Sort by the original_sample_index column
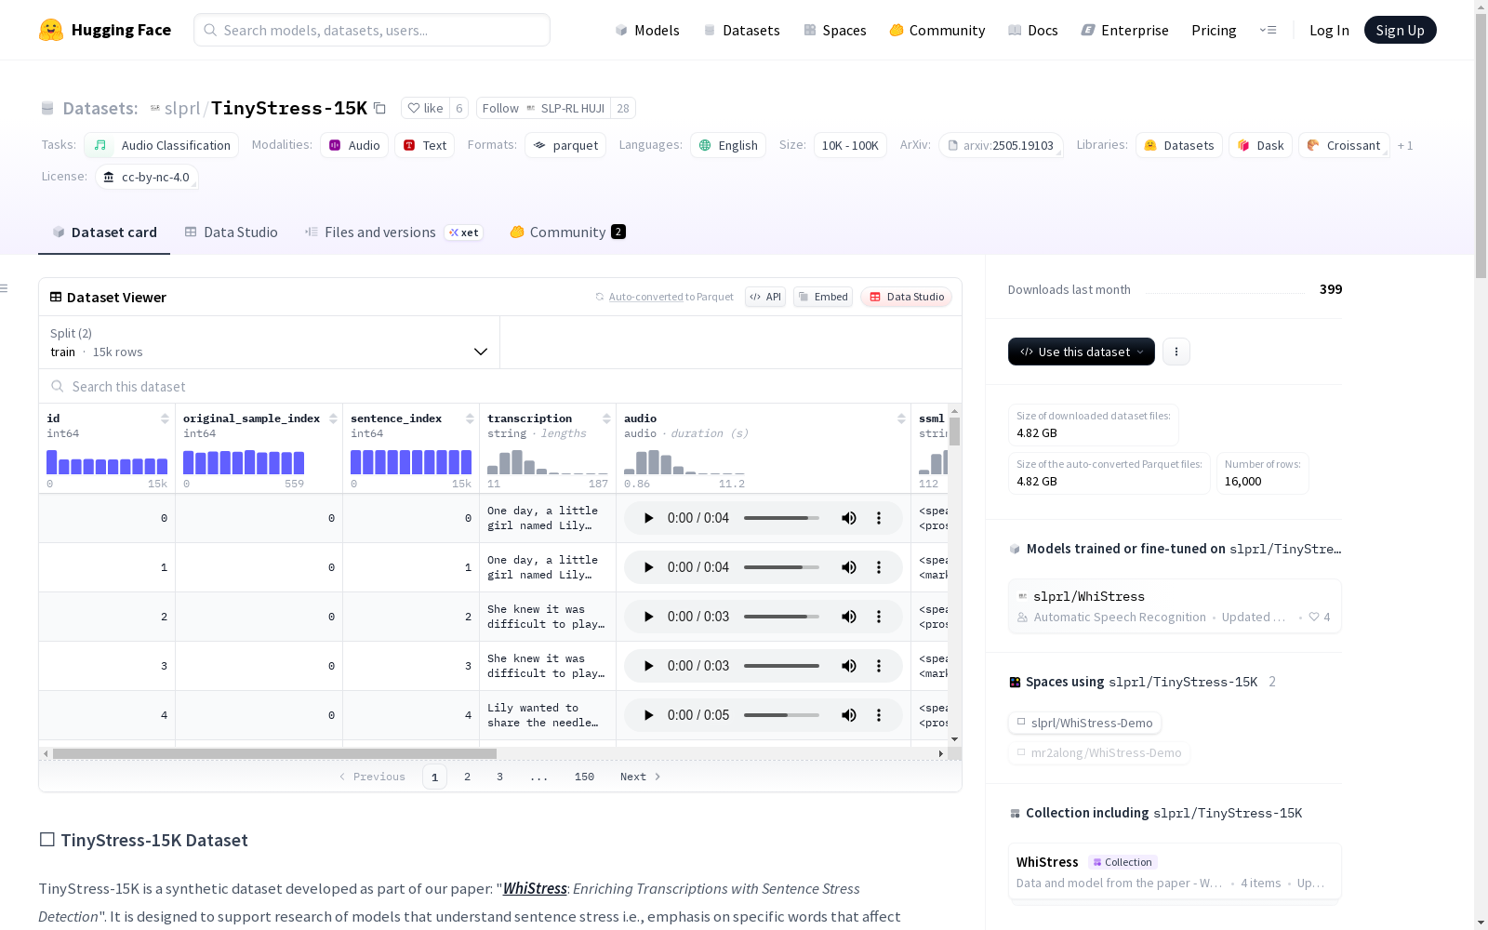Image resolution: width=1488 pixels, height=930 pixels. (x=332, y=418)
